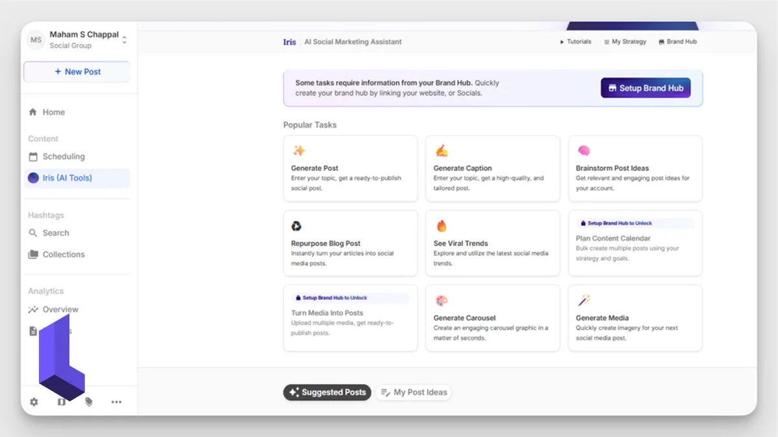778x437 pixels.
Task: Switch to the My Post Ideas tab
Action: (x=414, y=392)
